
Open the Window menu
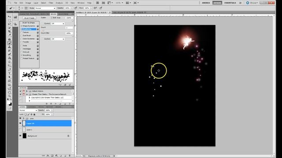[81, 3]
